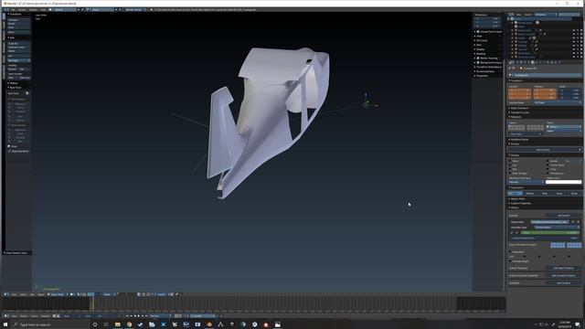Click the Timeline editor type icon

[x=5, y=316]
